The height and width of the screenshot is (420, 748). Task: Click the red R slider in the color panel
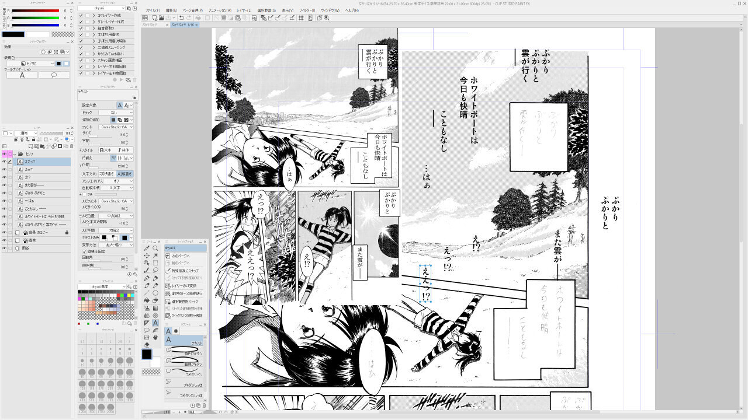[35, 10]
